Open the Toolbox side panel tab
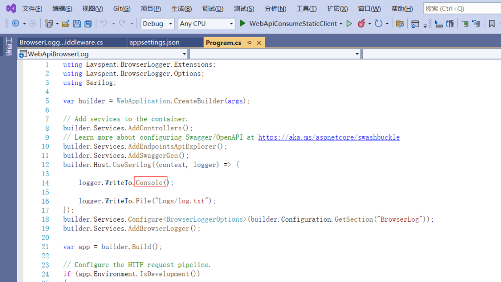Viewport: 501px width, 282px height. 9,46
